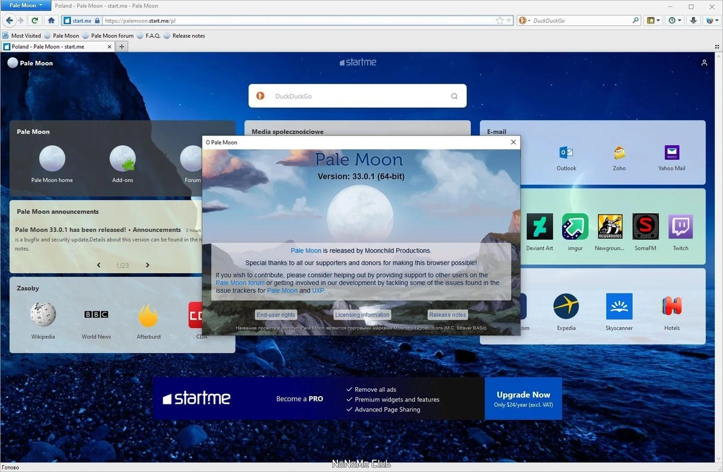Open the Most Visited bookmarks folder
Screen dimensions: 723x472
pyautogui.click(x=22, y=36)
